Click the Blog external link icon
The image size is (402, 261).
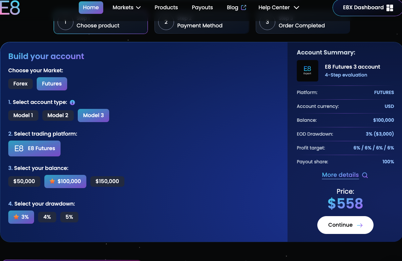pos(244,8)
